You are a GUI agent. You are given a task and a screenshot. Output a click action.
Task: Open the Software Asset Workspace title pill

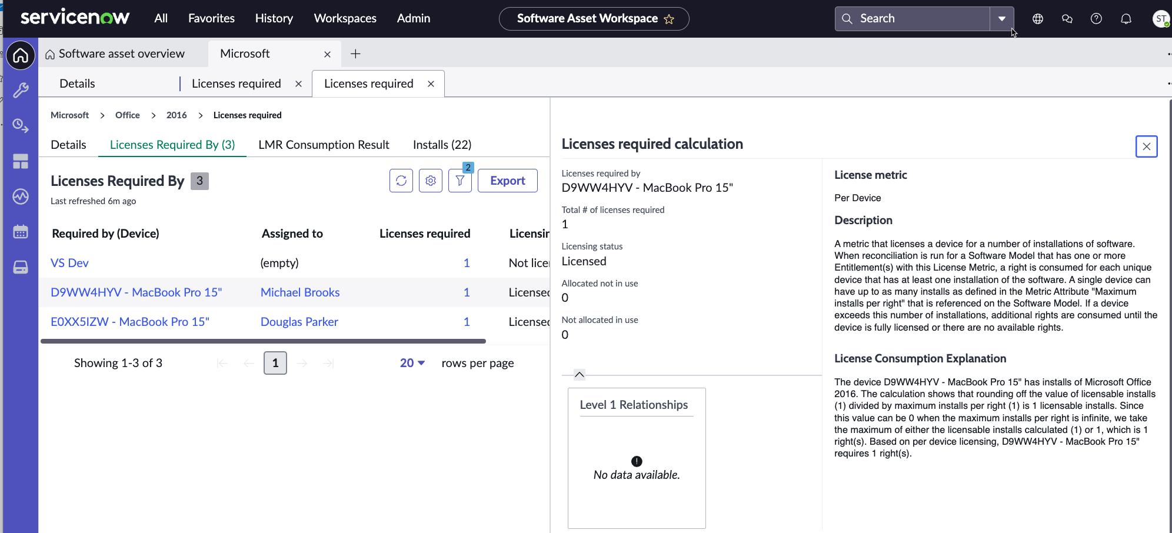click(x=594, y=19)
